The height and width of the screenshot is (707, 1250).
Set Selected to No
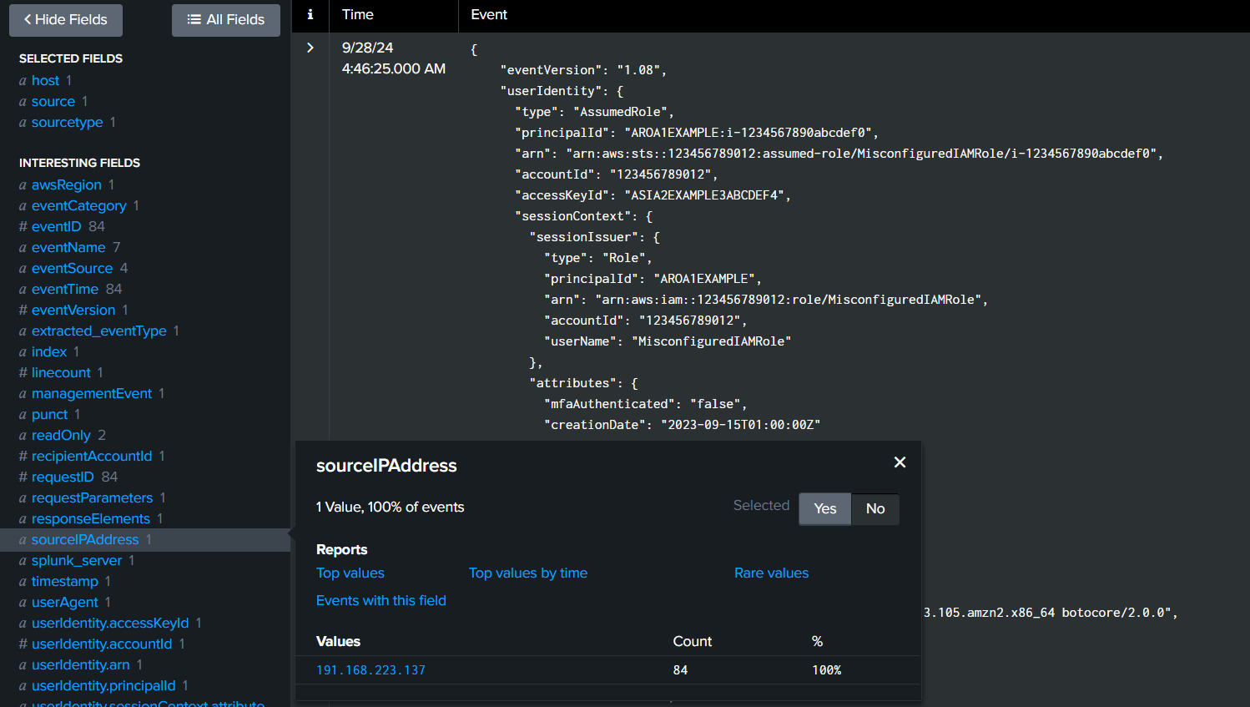click(x=875, y=508)
